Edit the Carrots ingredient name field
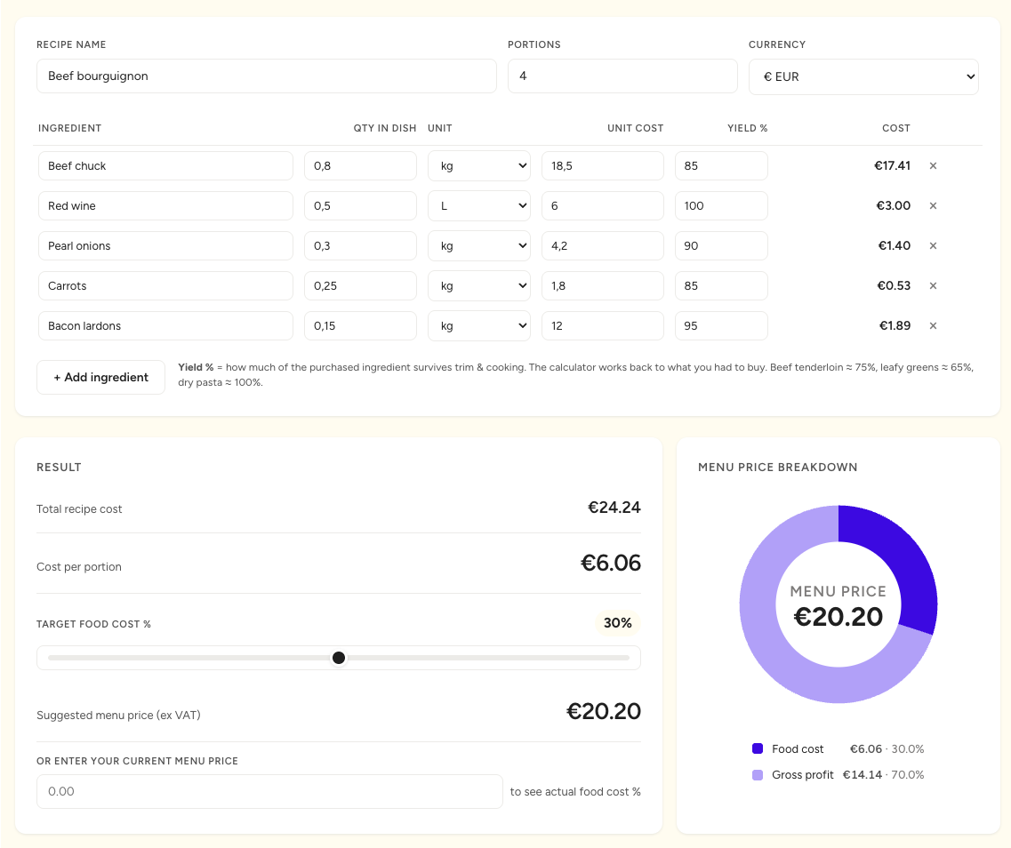The image size is (1011, 848). (165, 285)
